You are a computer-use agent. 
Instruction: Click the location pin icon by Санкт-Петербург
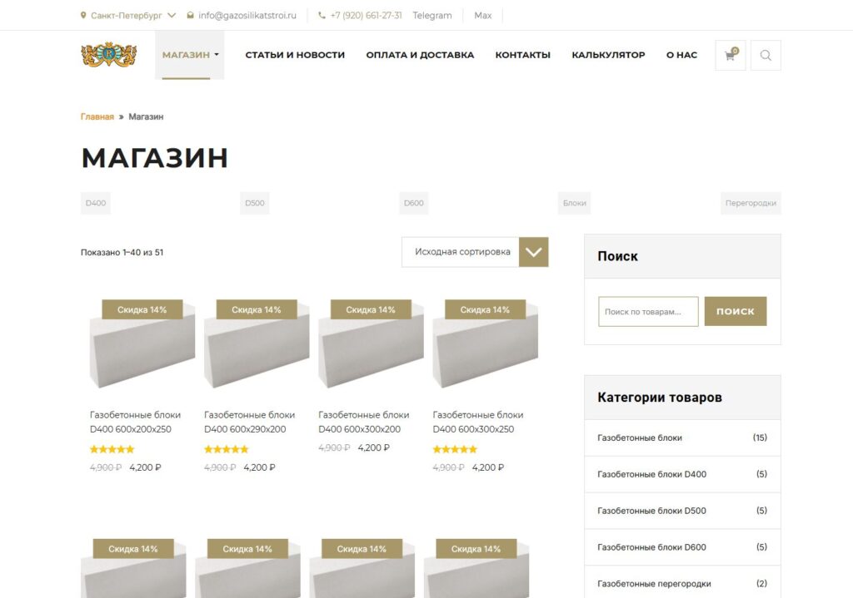(83, 15)
